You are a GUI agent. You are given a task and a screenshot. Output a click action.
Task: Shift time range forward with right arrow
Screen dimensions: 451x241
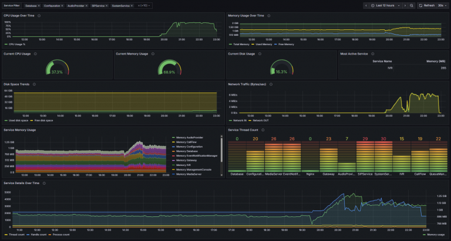405,5
